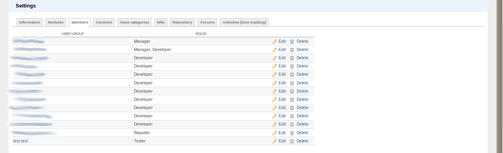
Task: Click trash Delete icon in Reporter row
Action: [x=292, y=133]
